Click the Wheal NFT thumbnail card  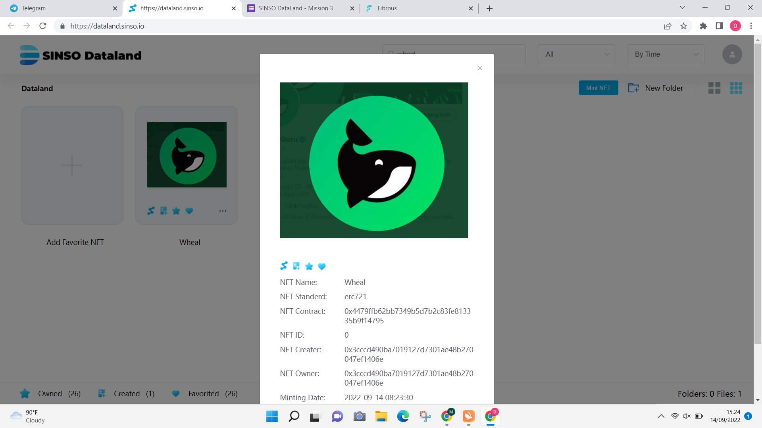[187, 155]
